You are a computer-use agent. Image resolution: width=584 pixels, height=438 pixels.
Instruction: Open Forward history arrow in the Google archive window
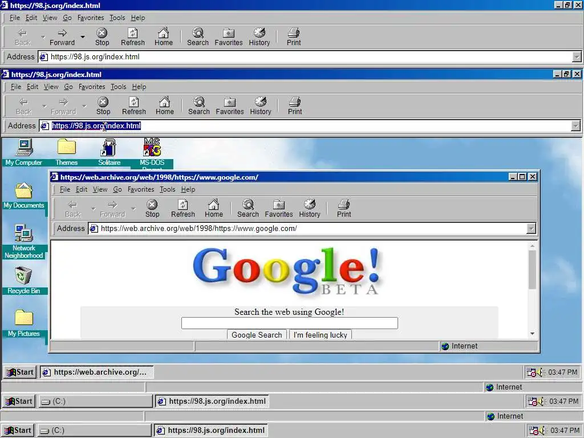click(x=133, y=209)
